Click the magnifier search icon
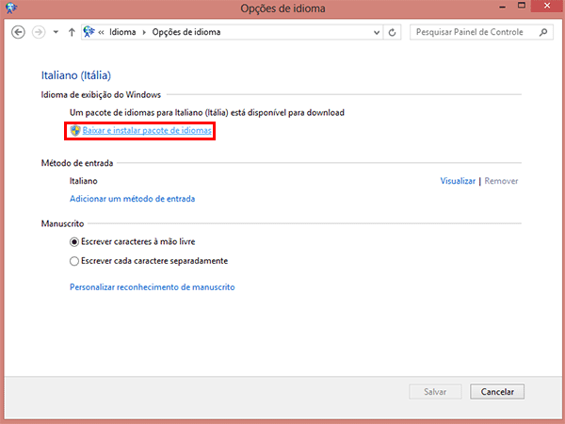This screenshot has width=565, height=424. coord(543,32)
